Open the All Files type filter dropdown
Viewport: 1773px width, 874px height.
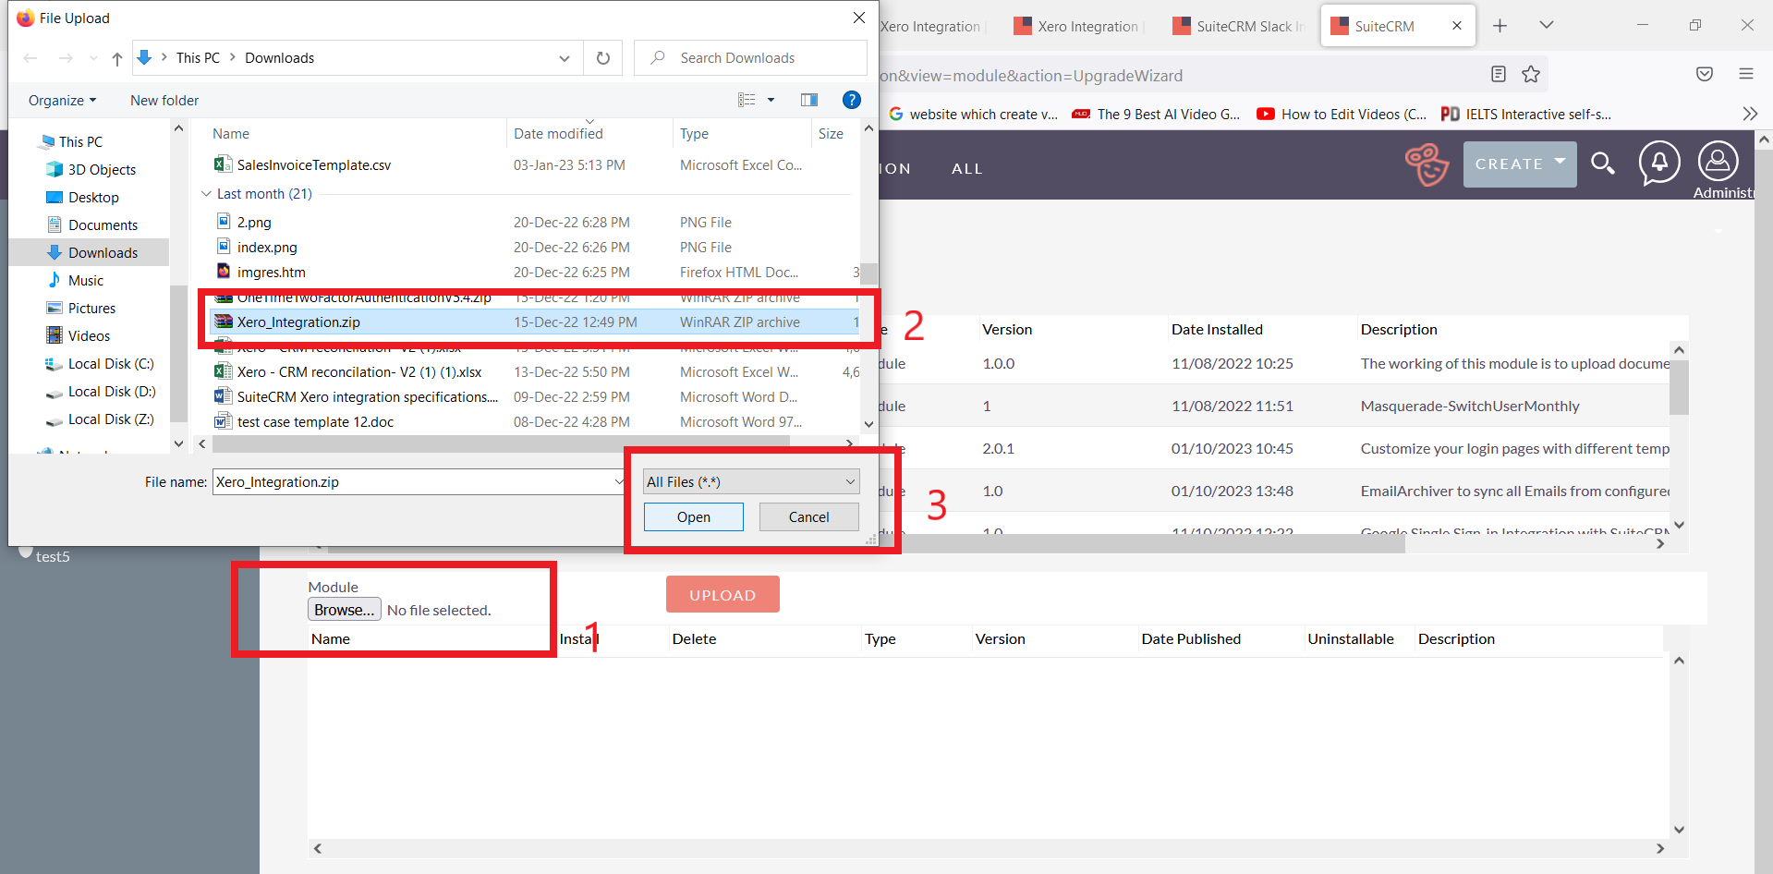click(751, 481)
